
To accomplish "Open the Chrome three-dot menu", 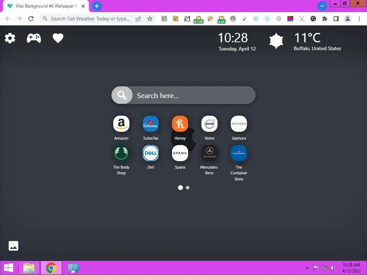I will (359, 19).
